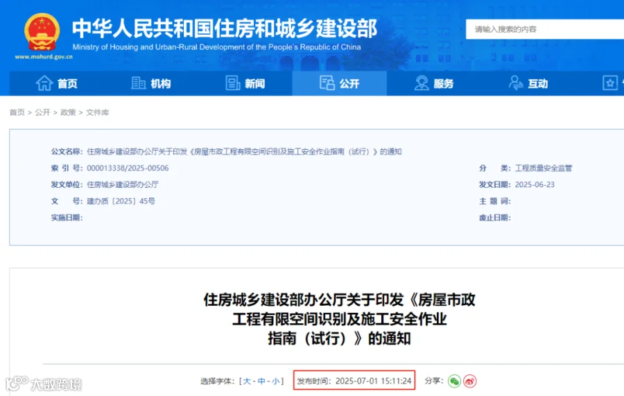Click the main article headline
The height and width of the screenshot is (396, 624).
tap(340, 319)
